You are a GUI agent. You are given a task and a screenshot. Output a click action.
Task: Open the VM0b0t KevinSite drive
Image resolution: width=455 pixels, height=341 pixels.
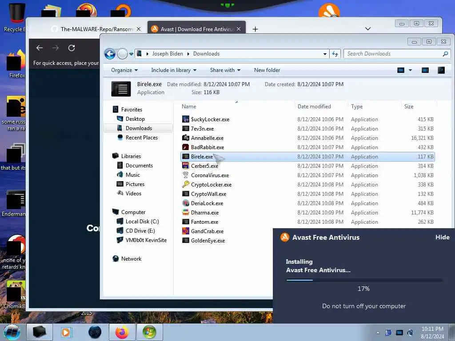point(146,240)
